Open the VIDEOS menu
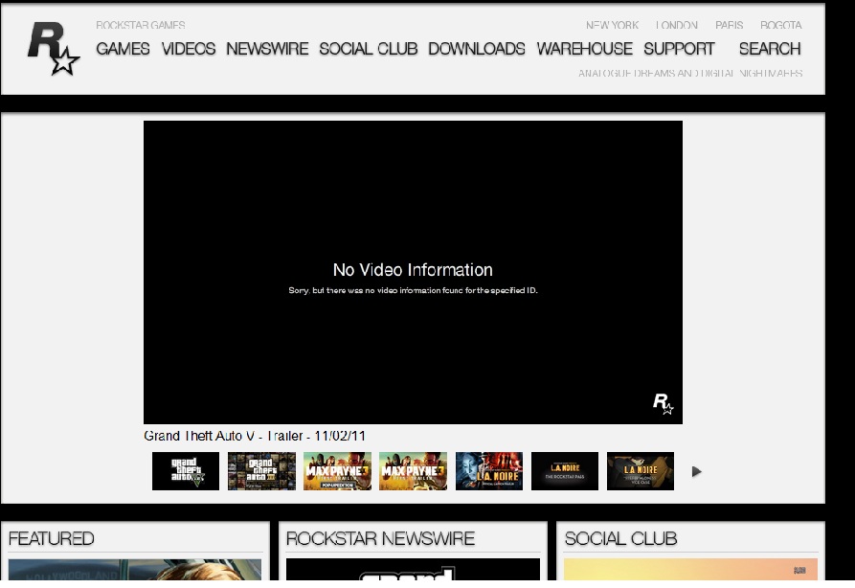The width and height of the screenshot is (855, 588). tap(188, 49)
